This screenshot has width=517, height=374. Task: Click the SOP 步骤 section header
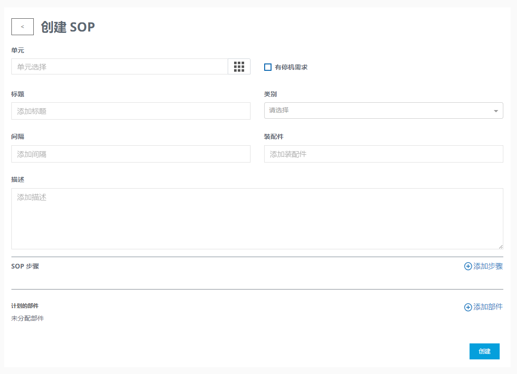point(25,266)
